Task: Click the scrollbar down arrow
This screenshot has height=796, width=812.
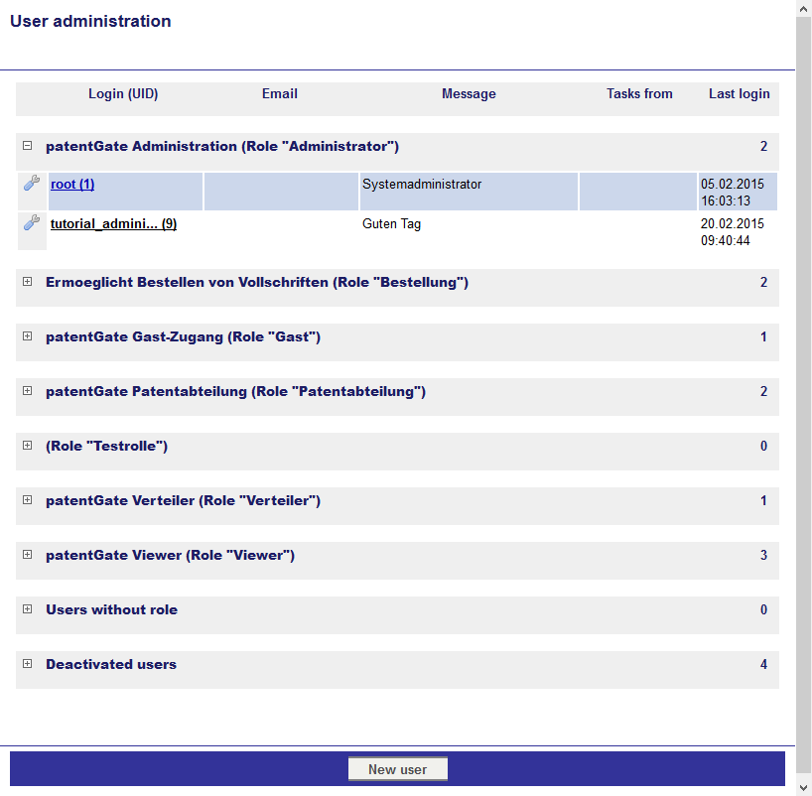Action: tap(804, 788)
